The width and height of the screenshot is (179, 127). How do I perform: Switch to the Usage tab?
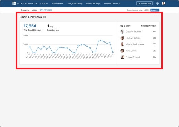tap(34, 10)
